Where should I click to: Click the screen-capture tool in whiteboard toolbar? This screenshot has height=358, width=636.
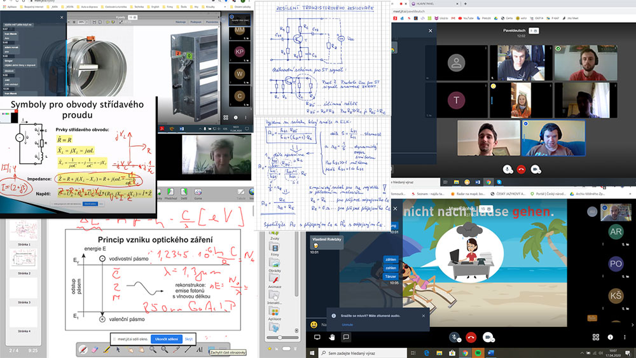(x=211, y=349)
